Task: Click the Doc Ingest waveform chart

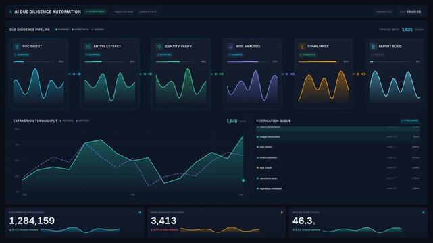Action: click(x=39, y=86)
